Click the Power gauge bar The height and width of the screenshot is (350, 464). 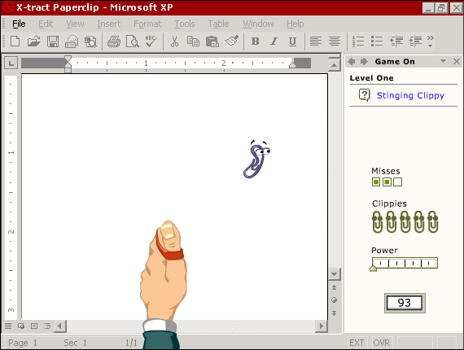405,263
